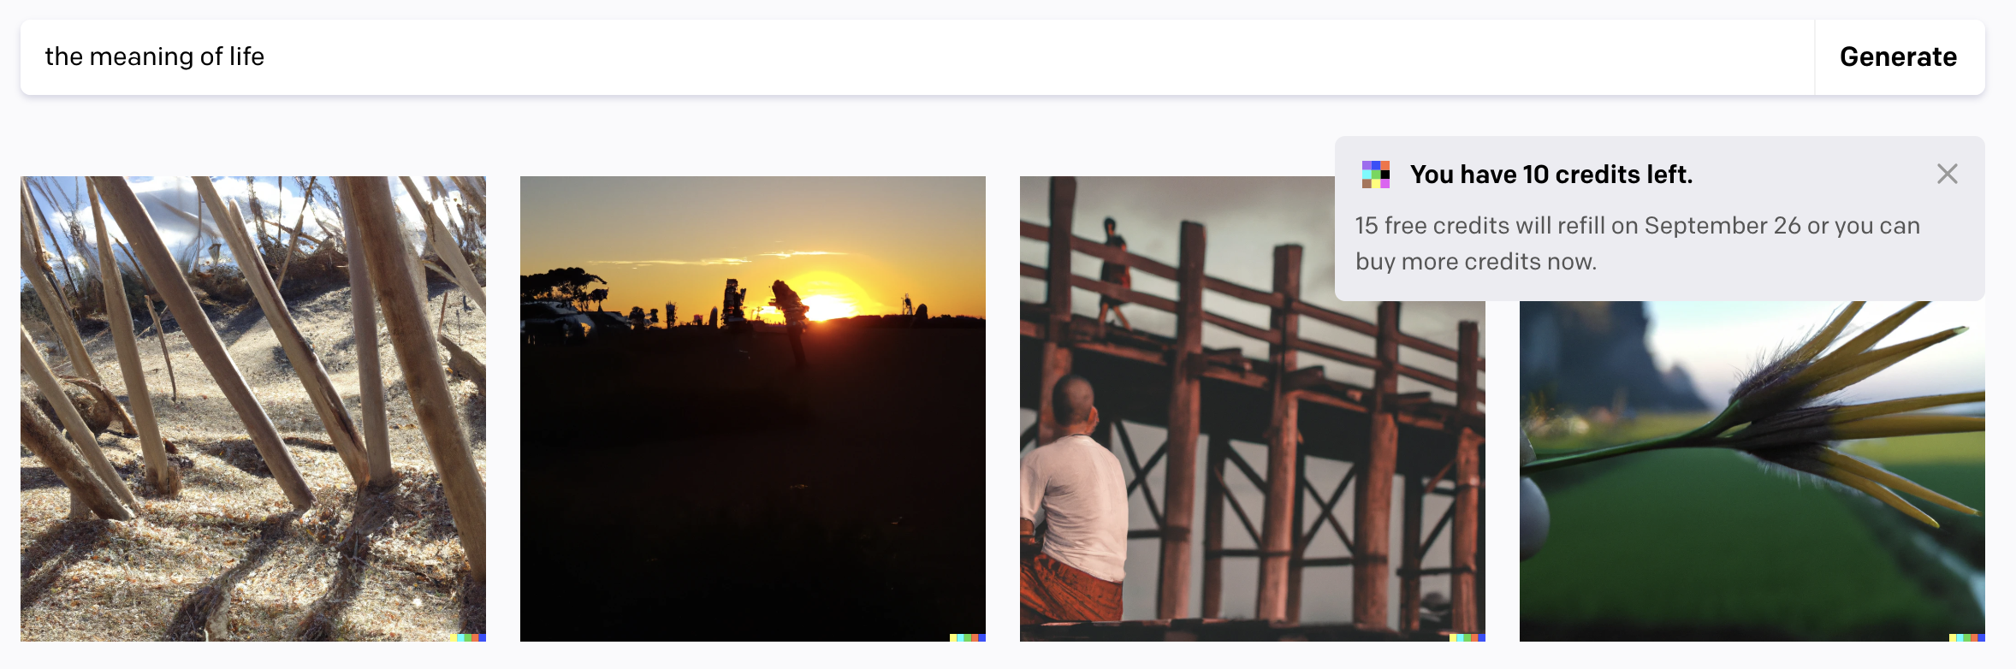2016x669 pixels.
Task: Click the setting sun in the sunset image
Action: pyautogui.click(x=825, y=302)
